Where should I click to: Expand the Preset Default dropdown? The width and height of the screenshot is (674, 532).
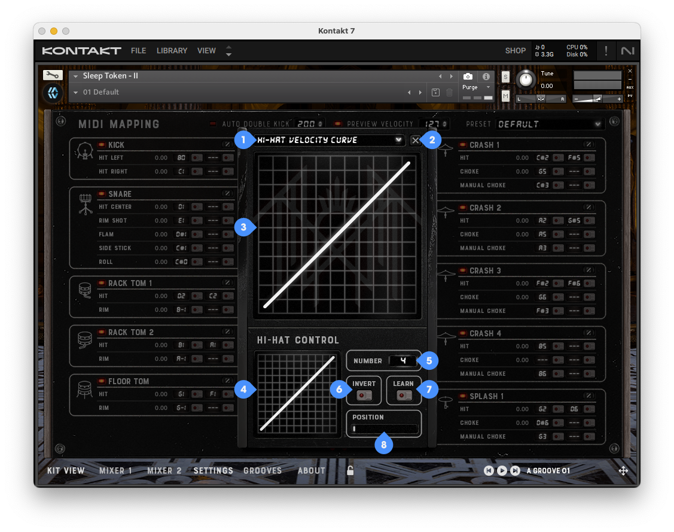[597, 124]
